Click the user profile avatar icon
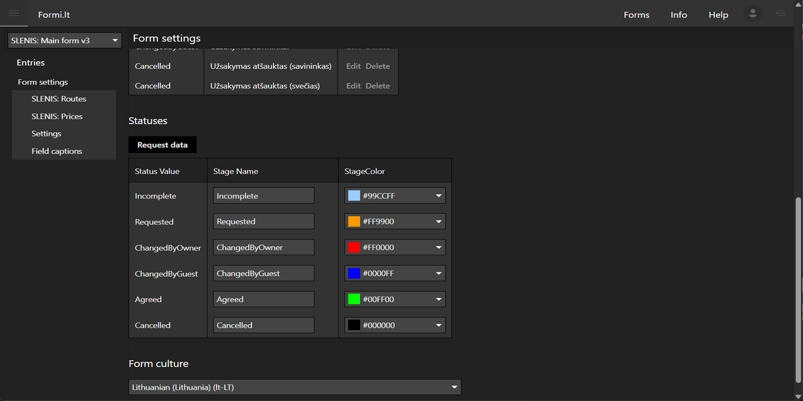Image resolution: width=803 pixels, height=401 pixels. click(x=753, y=13)
